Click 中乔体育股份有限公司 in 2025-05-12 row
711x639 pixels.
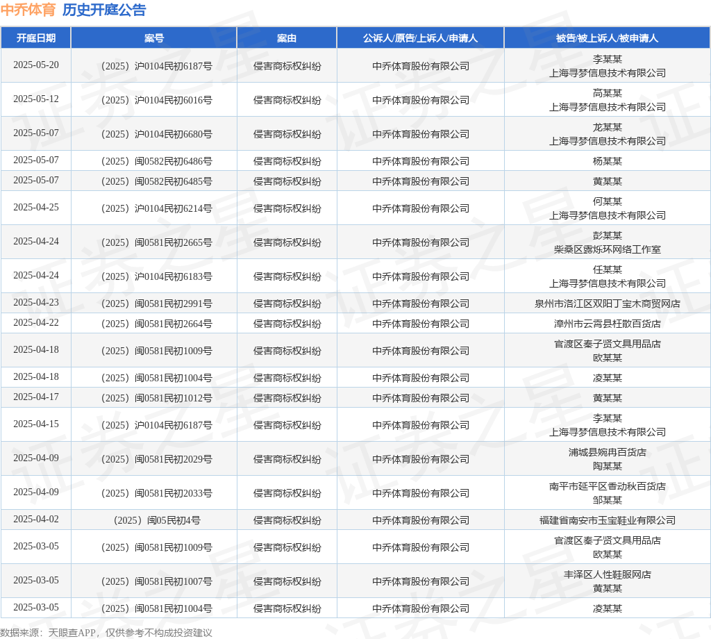pyautogui.click(x=420, y=100)
